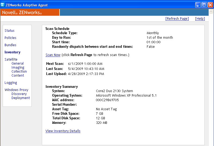This screenshot has width=214, height=146.
Task: Minimize the ZENworks Adaptive Agent window
Action: (198, 5)
